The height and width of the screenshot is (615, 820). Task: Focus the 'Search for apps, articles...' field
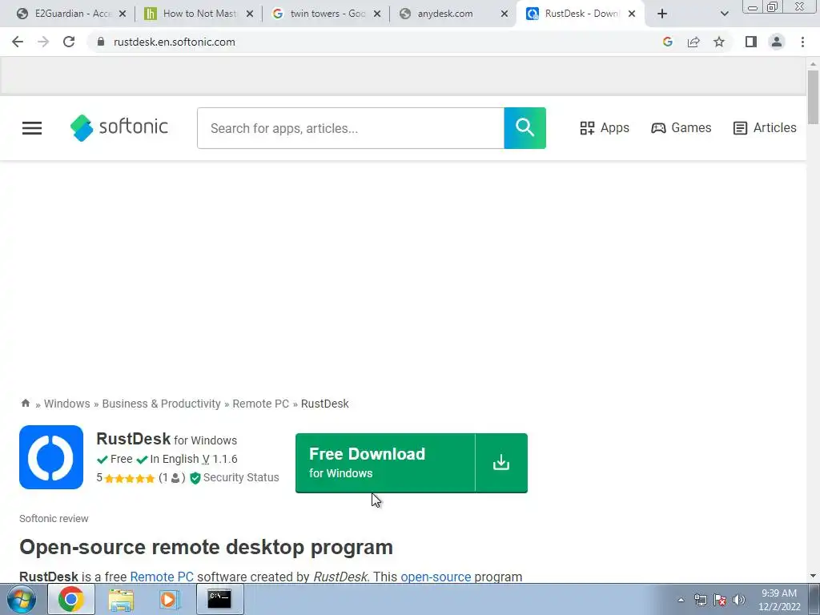(351, 128)
